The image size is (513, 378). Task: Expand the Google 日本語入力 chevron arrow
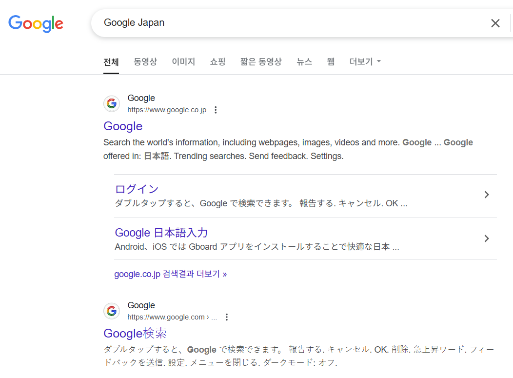[487, 239]
